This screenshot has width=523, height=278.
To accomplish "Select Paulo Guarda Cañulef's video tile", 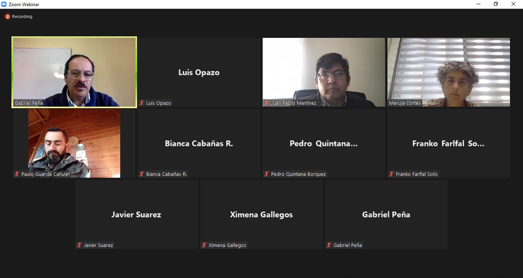I will tap(74, 143).
